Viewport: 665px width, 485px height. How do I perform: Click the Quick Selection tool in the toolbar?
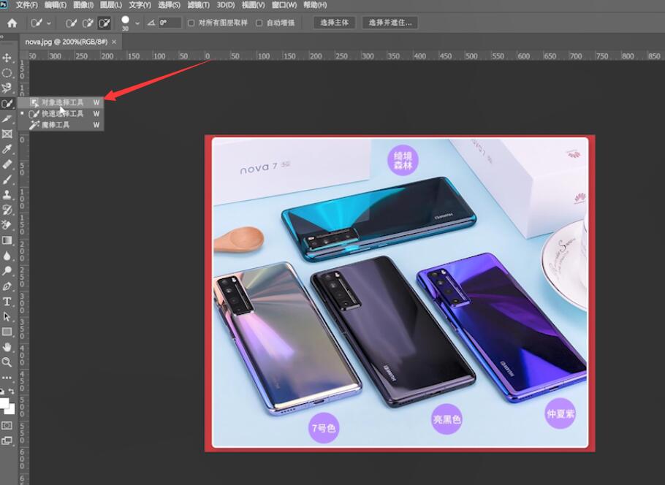pyautogui.click(x=7, y=104)
